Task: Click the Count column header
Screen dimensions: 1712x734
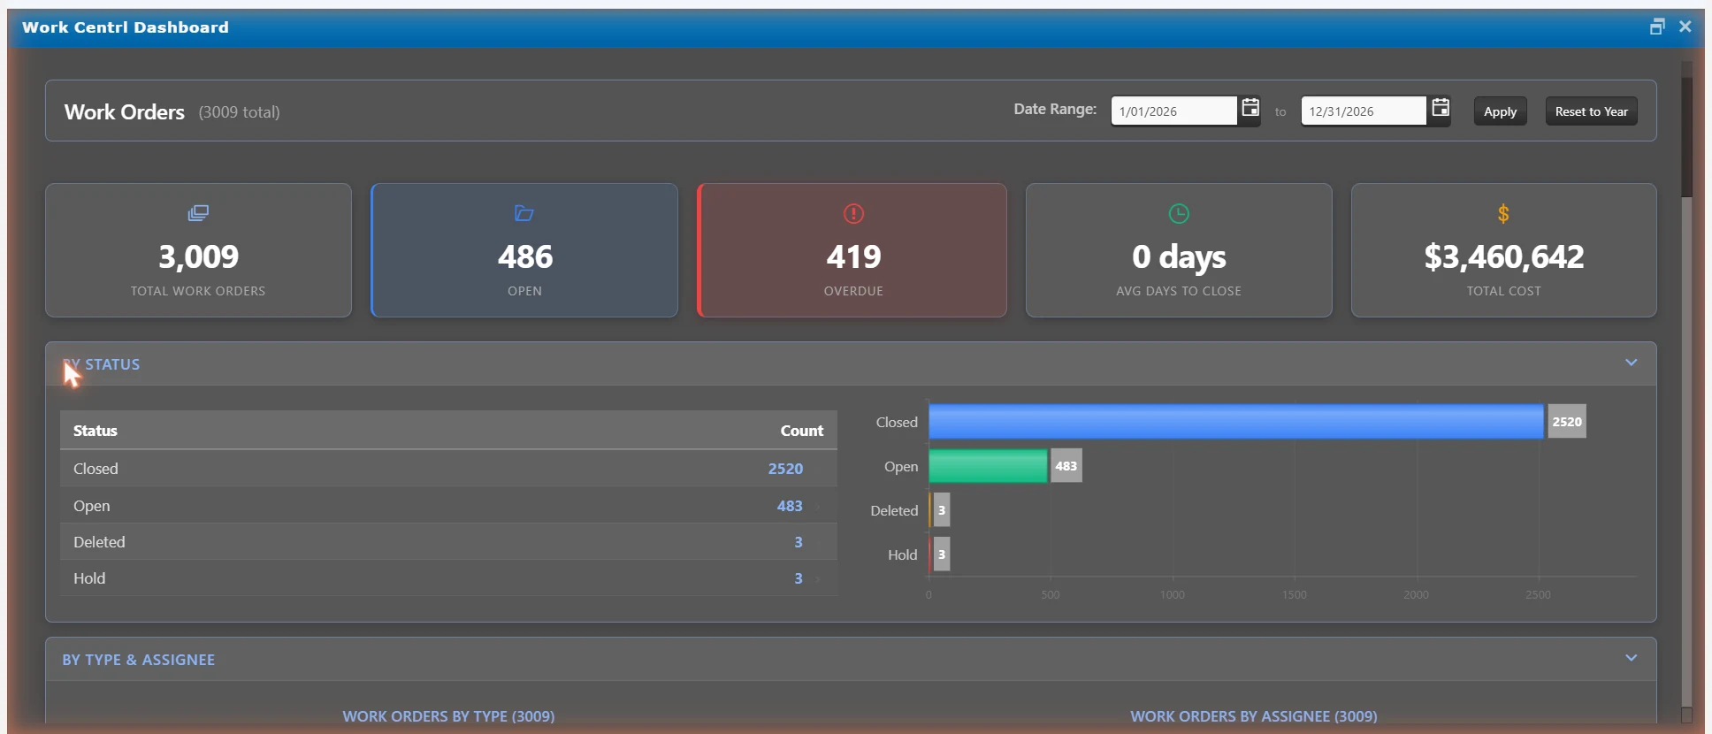Action: click(801, 431)
